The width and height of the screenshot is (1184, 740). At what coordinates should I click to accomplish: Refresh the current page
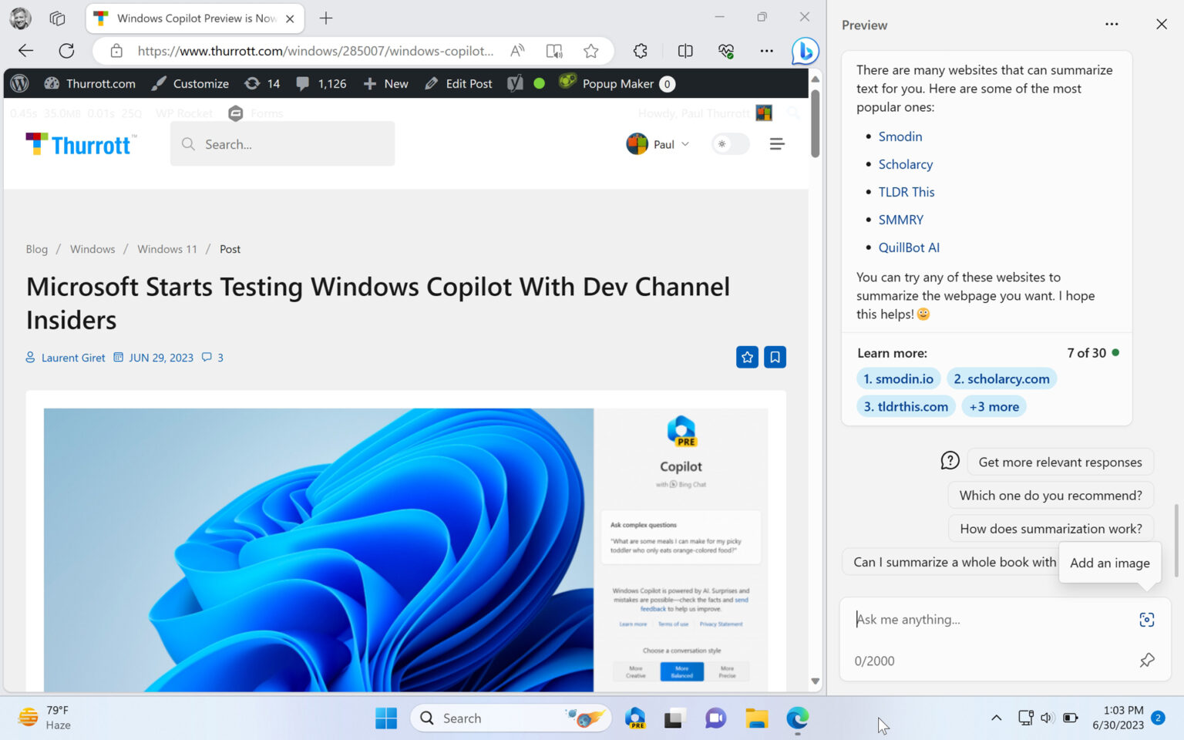coord(66,51)
